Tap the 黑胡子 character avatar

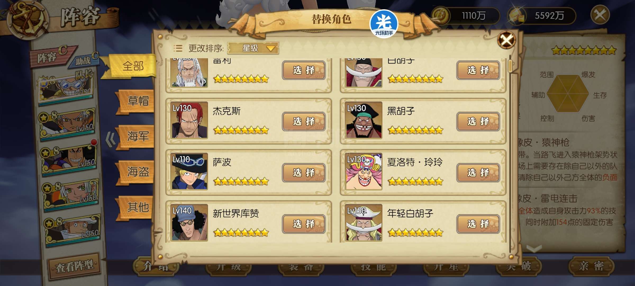coord(364,120)
